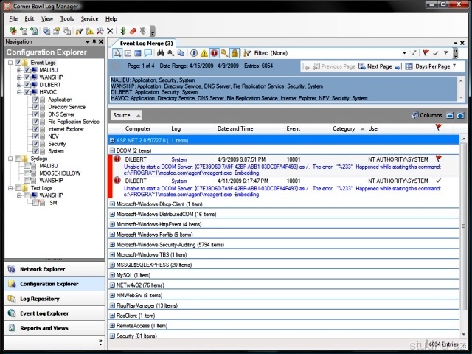Click the red flag icon beside Filter
472x354 pixels.
coord(425,53)
